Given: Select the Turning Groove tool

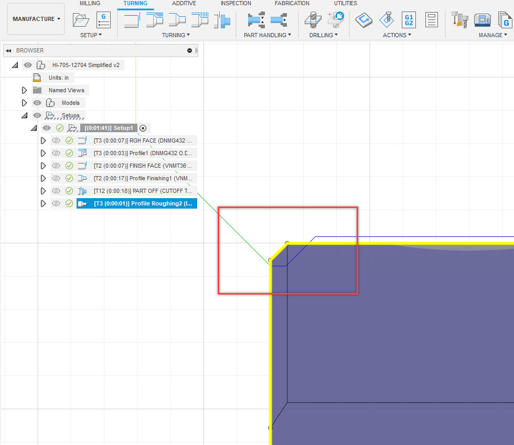Looking at the screenshot, I should pyautogui.click(x=177, y=20).
